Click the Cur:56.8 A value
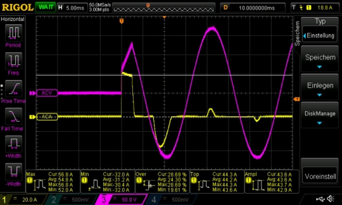This screenshot has width=342, height=205. pos(60,174)
